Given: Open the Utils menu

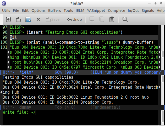Looking at the screenshot, I should (6, 11).
